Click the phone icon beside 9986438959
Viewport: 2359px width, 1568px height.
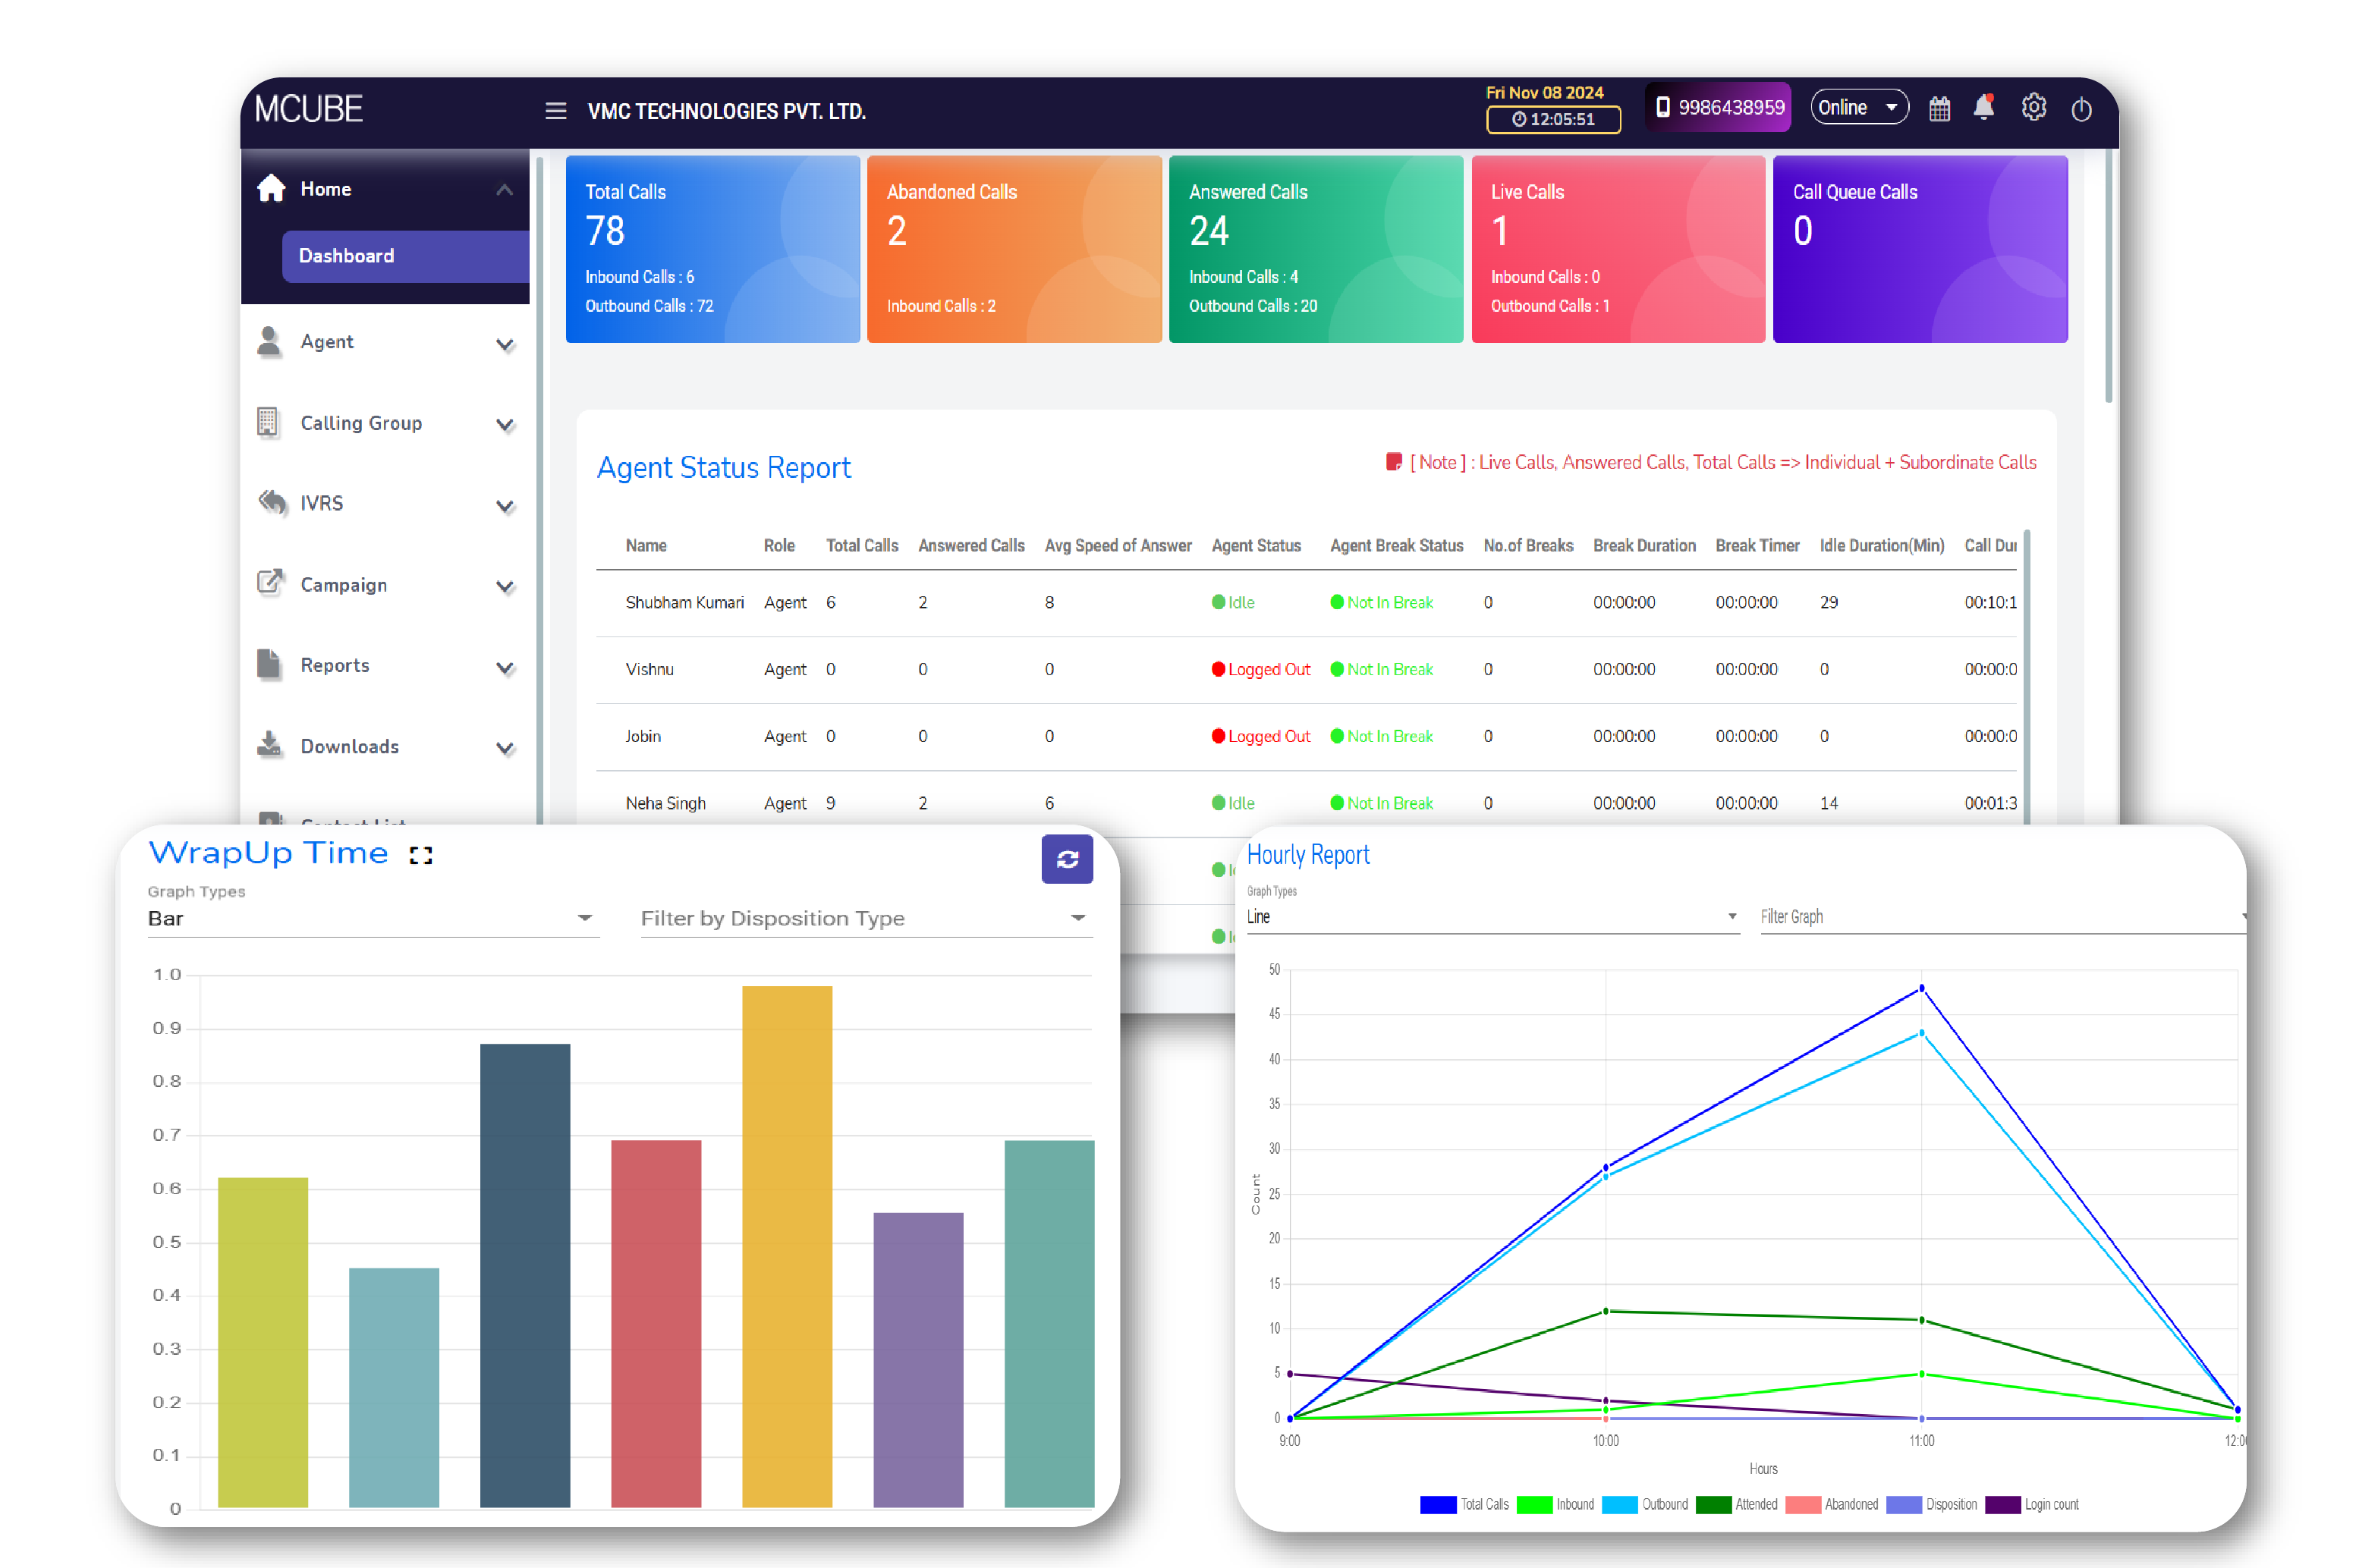click(x=1662, y=107)
